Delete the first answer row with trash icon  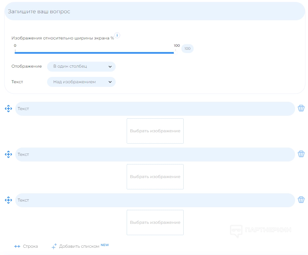pyautogui.click(x=301, y=108)
